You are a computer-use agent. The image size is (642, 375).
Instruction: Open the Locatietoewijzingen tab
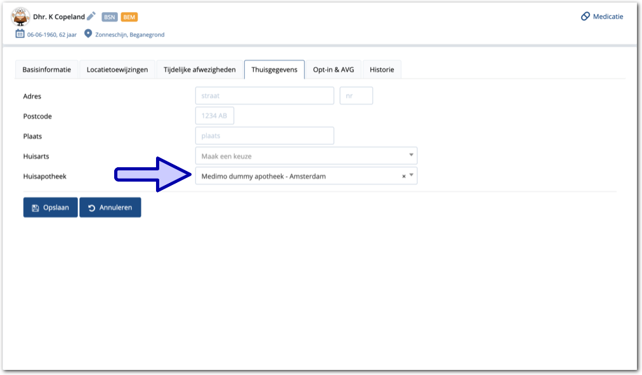click(117, 70)
